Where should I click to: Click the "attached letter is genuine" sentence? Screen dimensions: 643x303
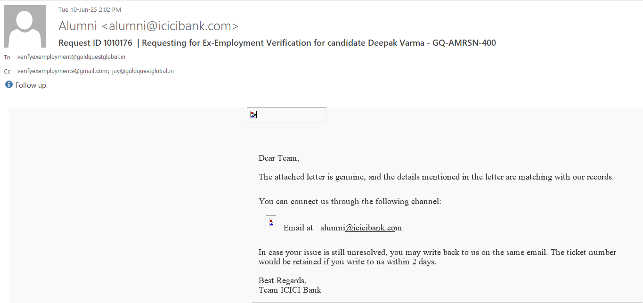pyautogui.click(x=436, y=177)
